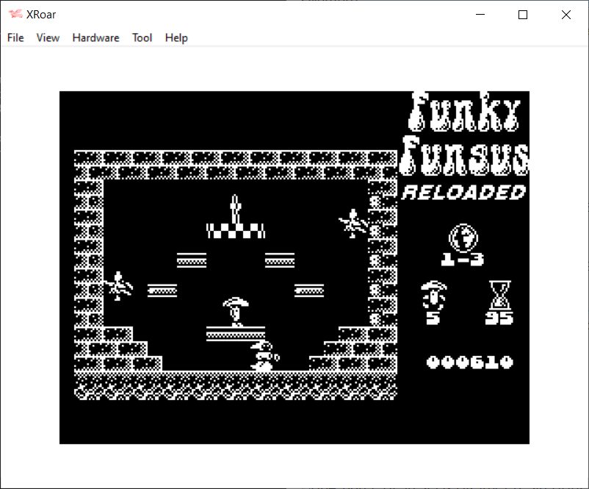Close the XRoar emulator window
The height and width of the screenshot is (489, 589).
[565, 15]
